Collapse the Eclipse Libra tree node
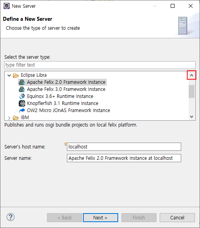The height and width of the screenshot is (228, 200). pyautogui.click(x=9, y=75)
